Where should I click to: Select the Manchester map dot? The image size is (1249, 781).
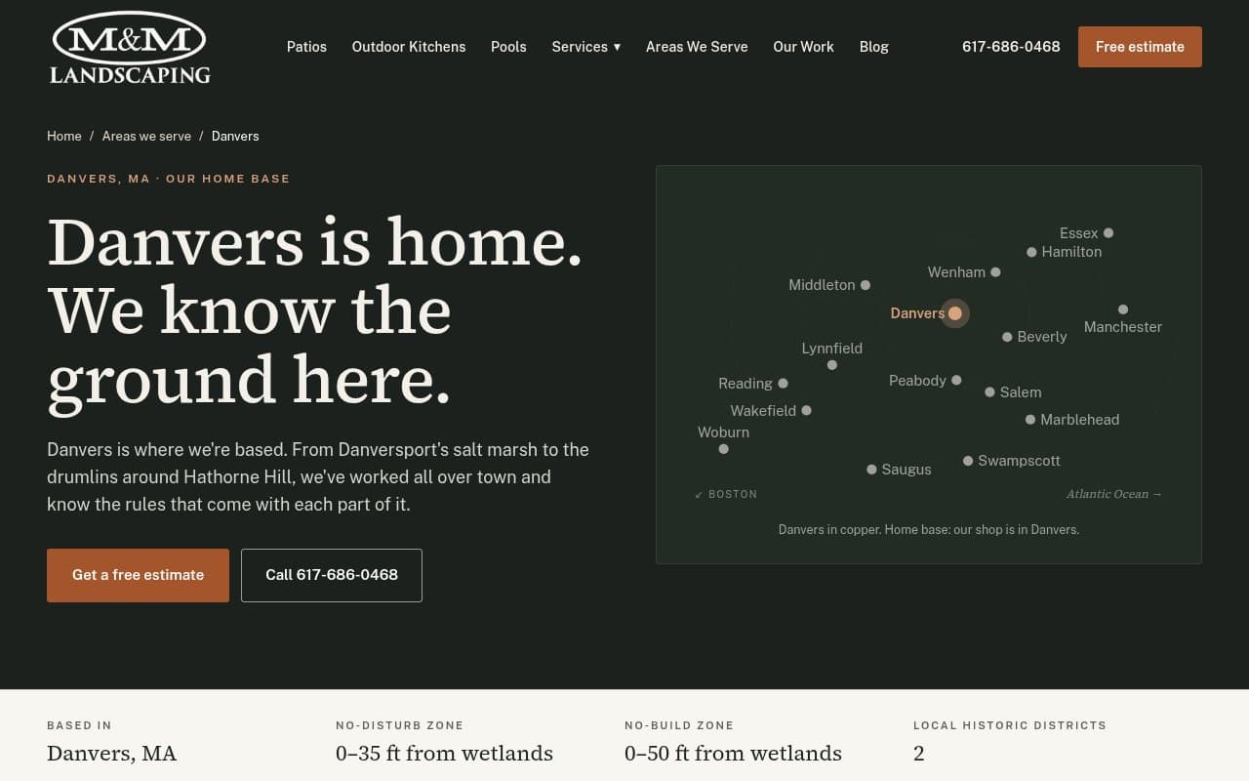1123,309
